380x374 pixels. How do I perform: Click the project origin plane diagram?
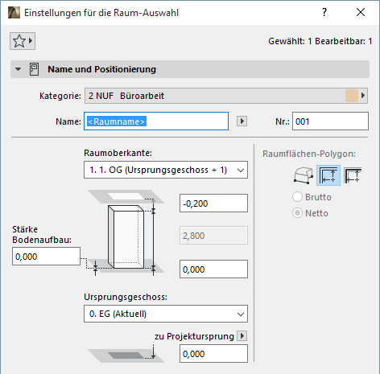[126, 354]
